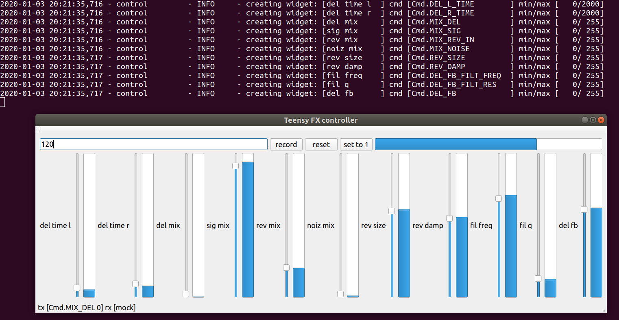Close the Teensy FX controller window

[601, 120]
